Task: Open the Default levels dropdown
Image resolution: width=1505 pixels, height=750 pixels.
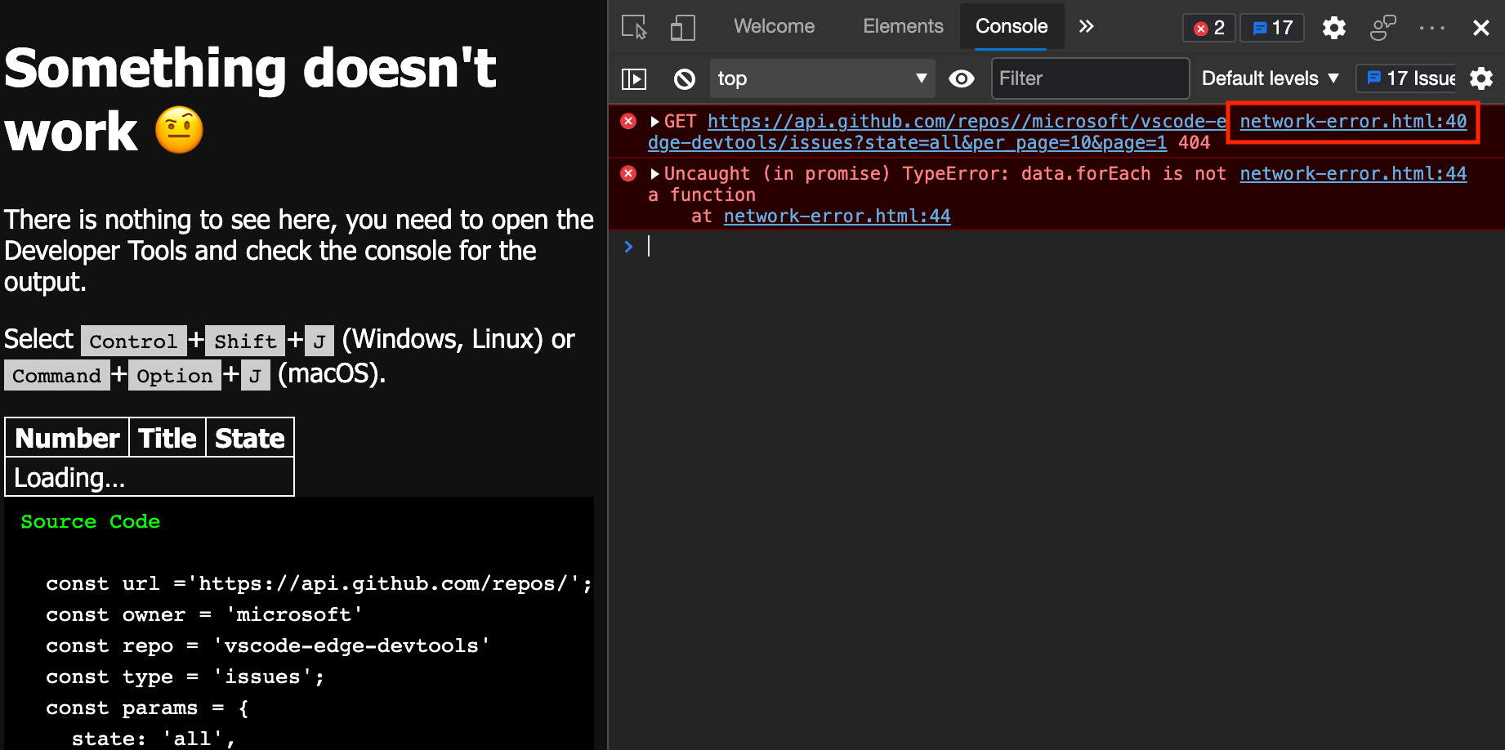Action: tap(1269, 78)
